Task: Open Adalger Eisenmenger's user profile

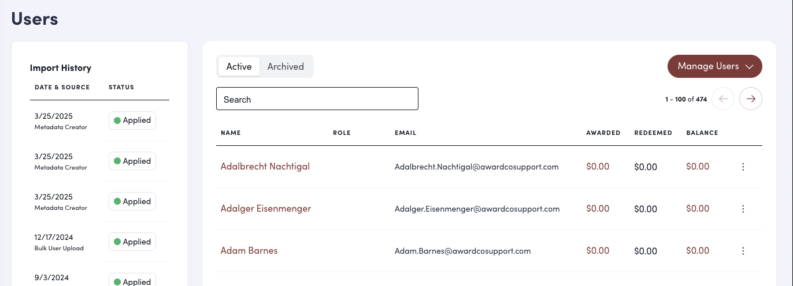Action: click(266, 209)
